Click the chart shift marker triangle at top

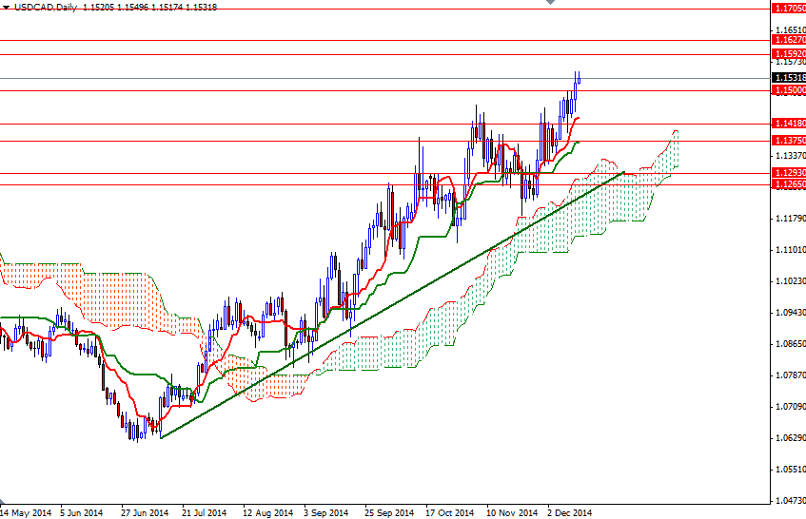tap(551, 2)
